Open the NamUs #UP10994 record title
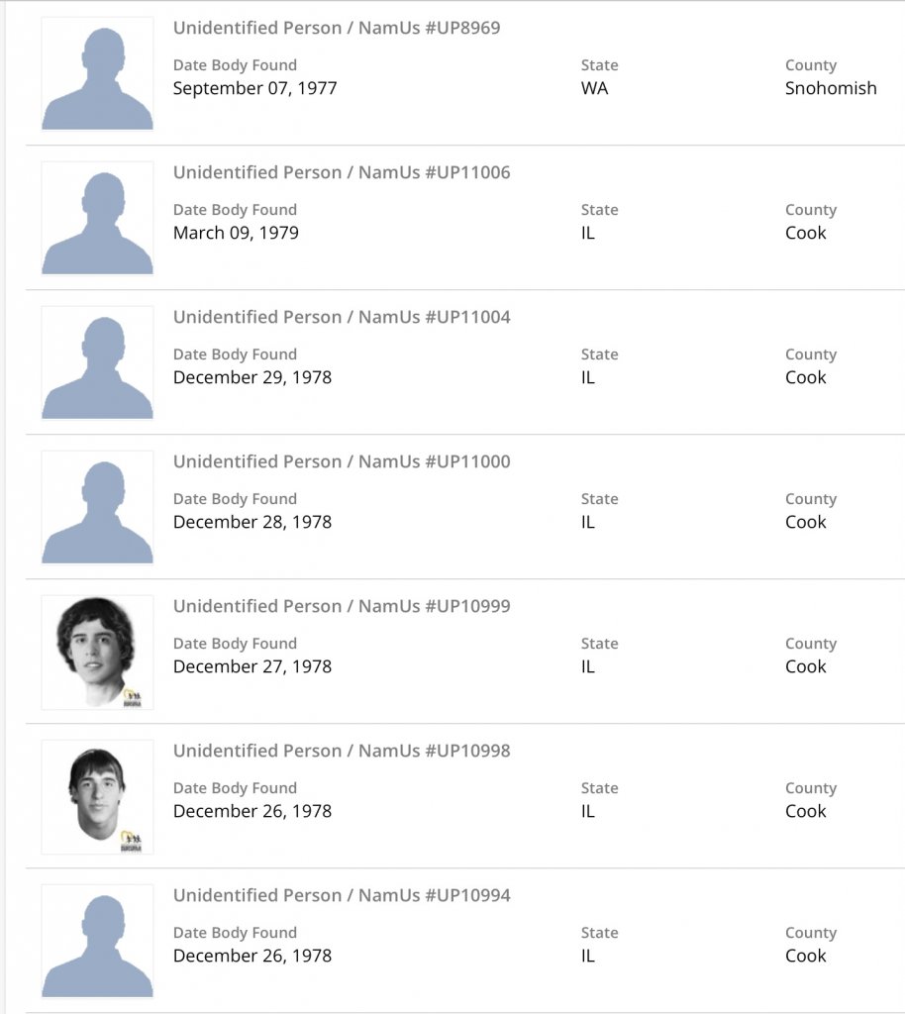 tap(342, 895)
